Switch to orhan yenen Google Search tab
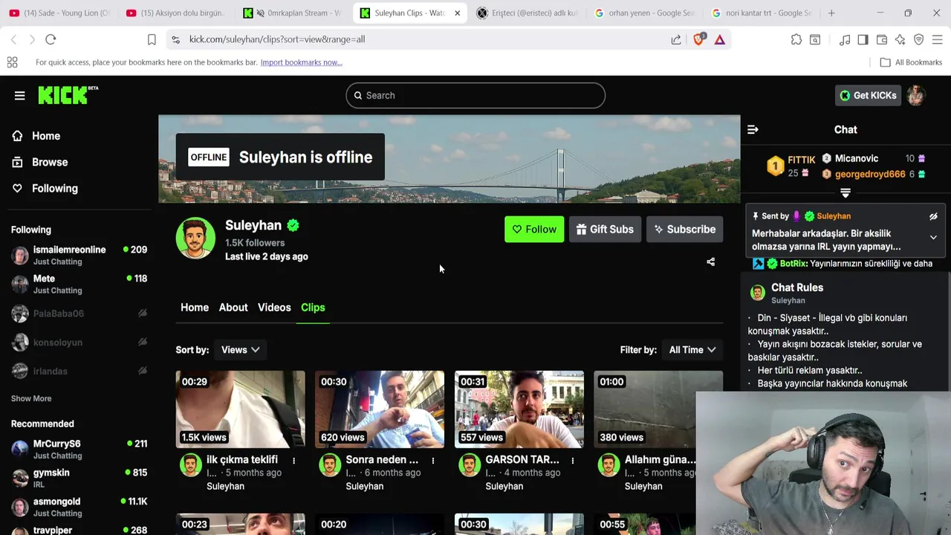Image resolution: width=951 pixels, height=535 pixels. click(x=644, y=13)
